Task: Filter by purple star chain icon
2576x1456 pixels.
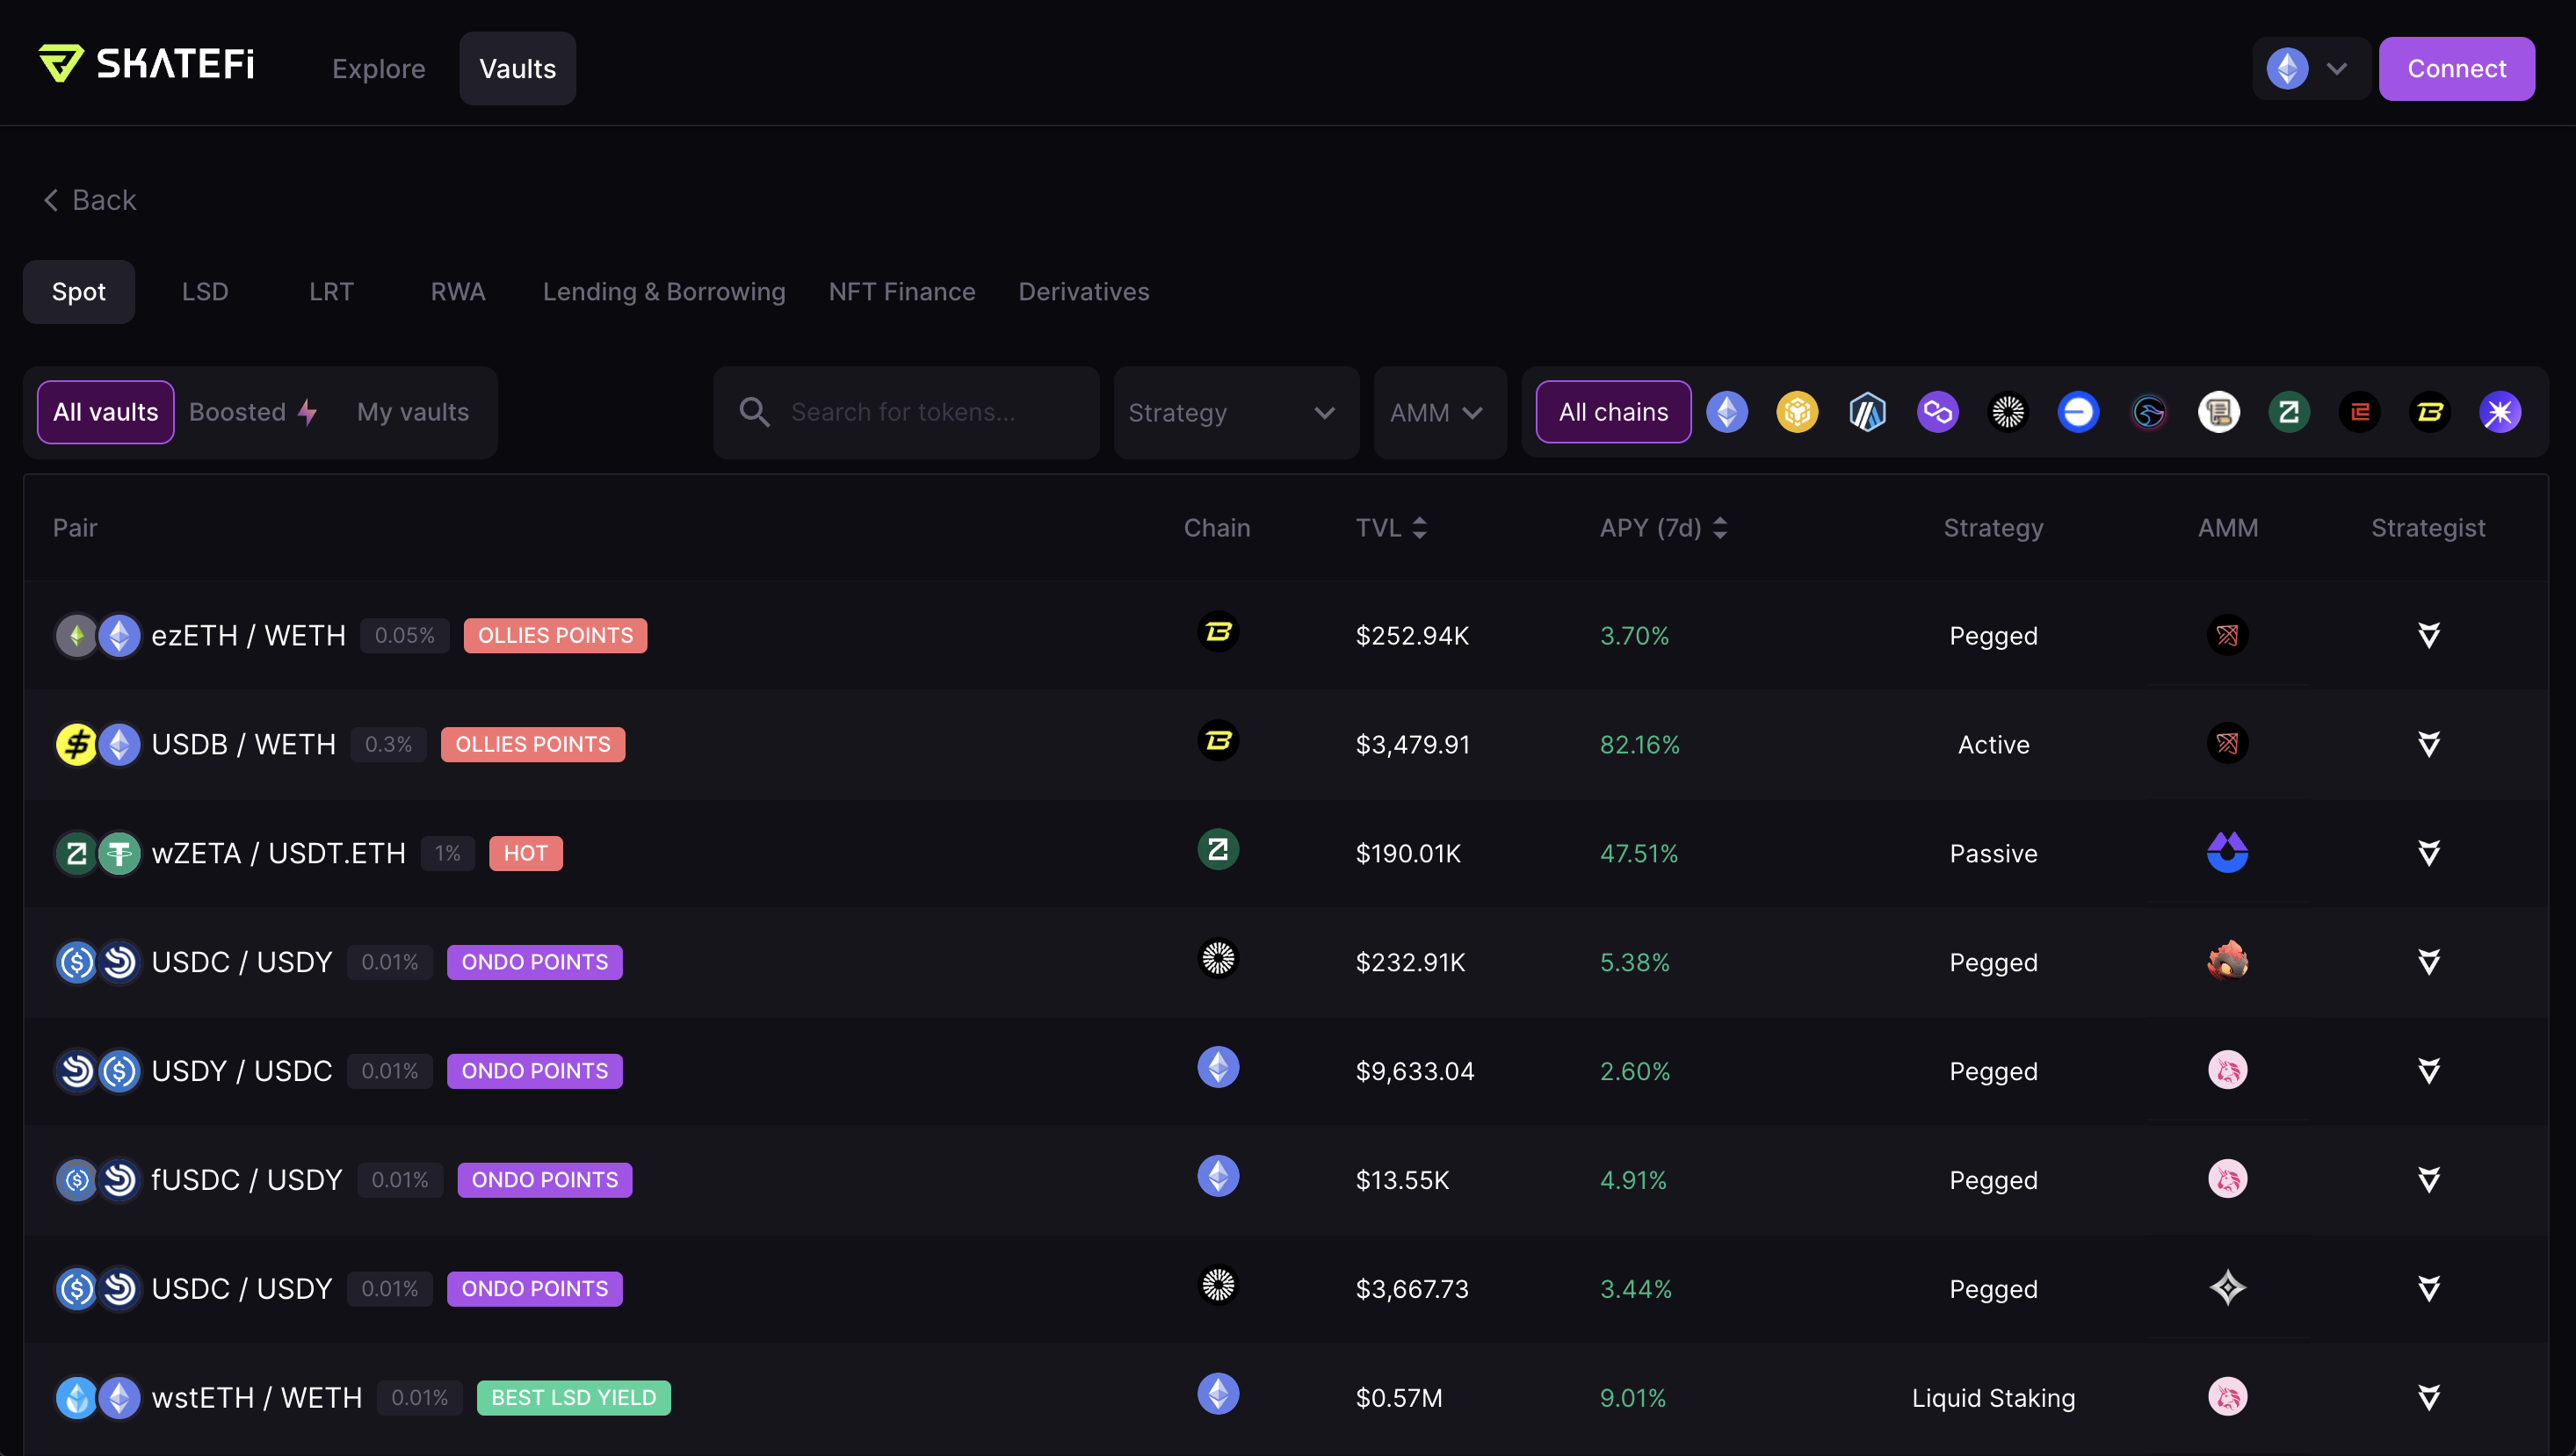Action: tap(2500, 412)
